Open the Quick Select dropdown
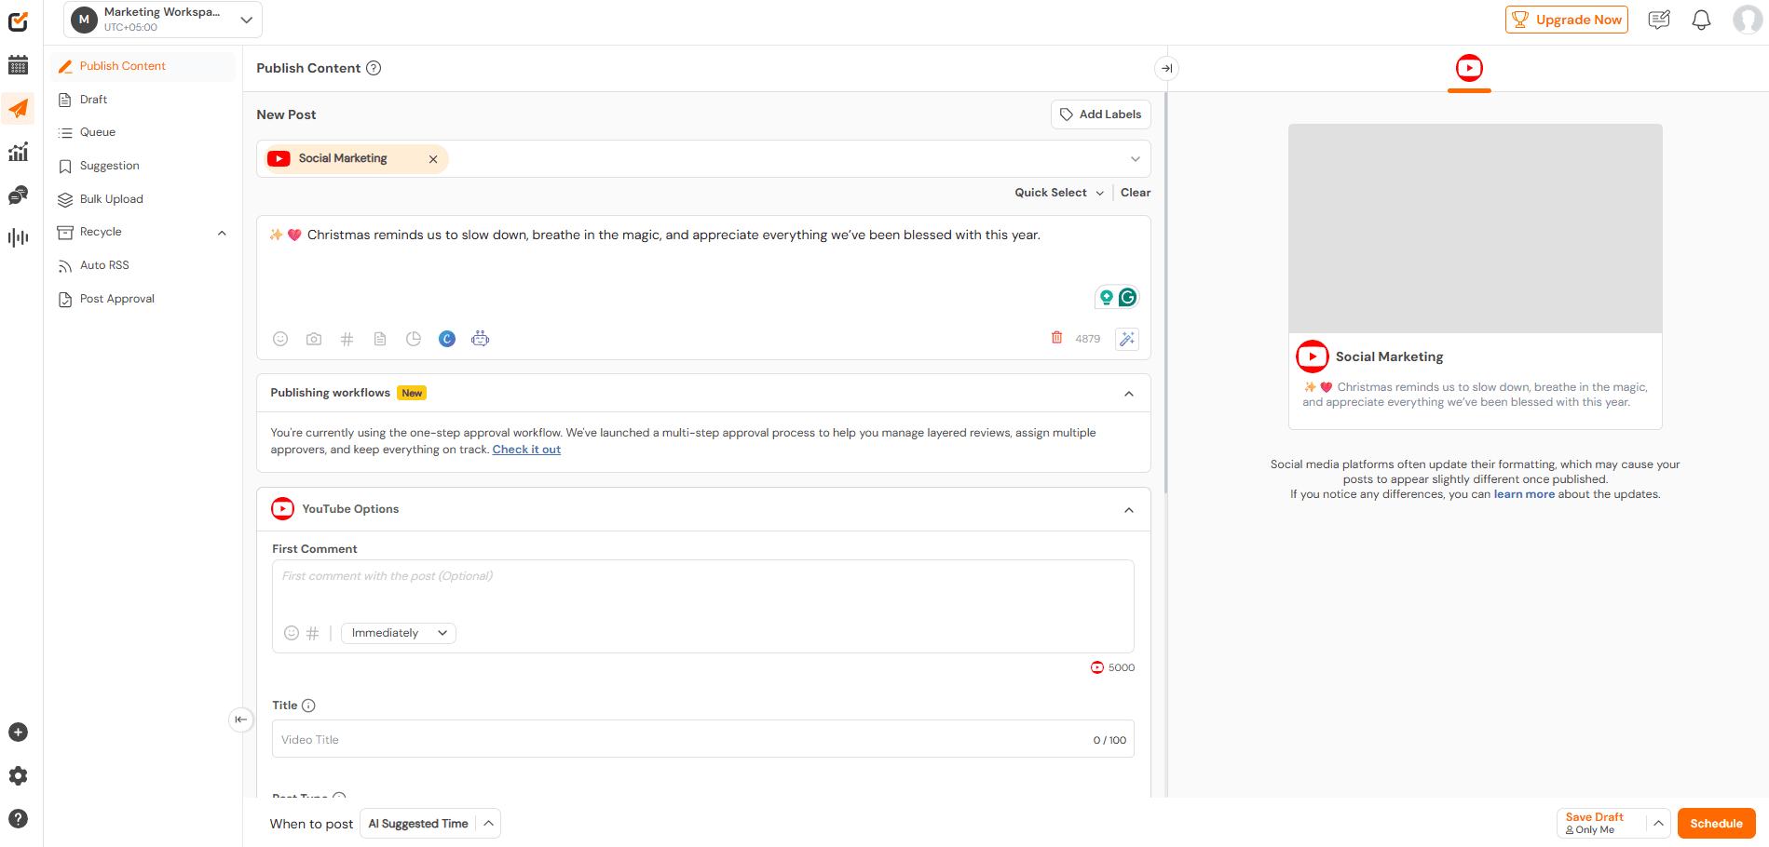The image size is (1769, 847). coord(1058,192)
